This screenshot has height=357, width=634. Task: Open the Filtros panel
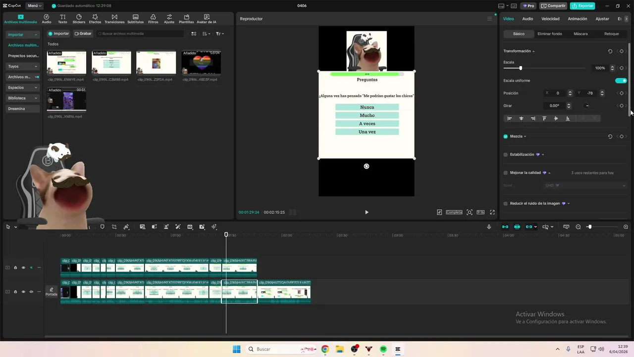[x=153, y=19]
